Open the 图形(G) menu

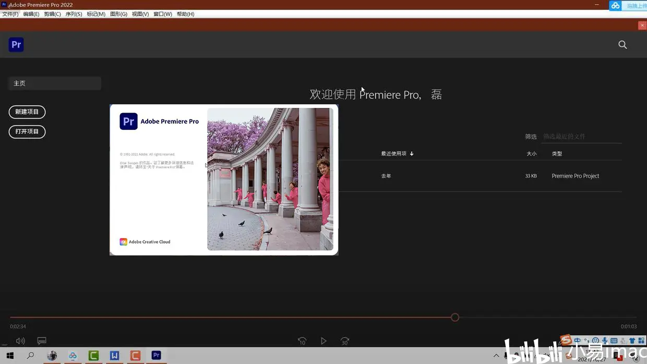[x=118, y=14]
